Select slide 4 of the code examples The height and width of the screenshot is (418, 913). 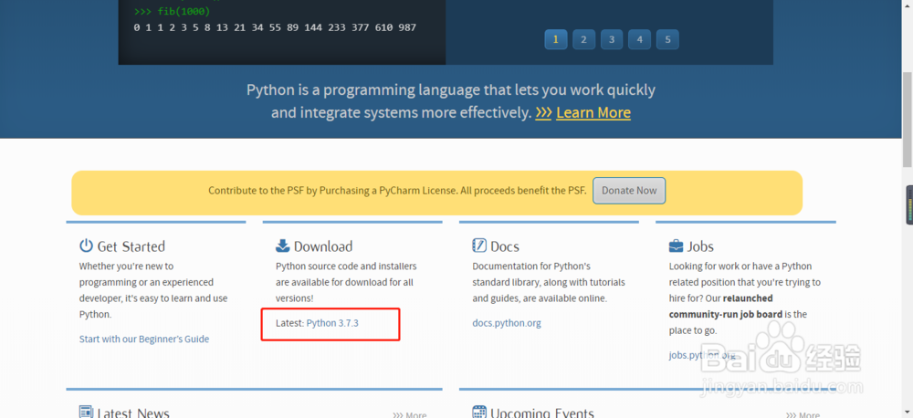640,39
